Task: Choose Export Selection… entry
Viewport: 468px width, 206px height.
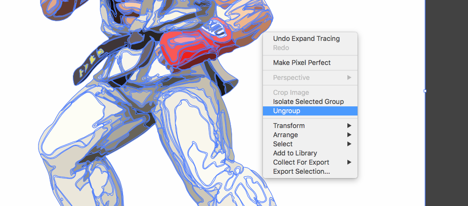Action: point(310,172)
